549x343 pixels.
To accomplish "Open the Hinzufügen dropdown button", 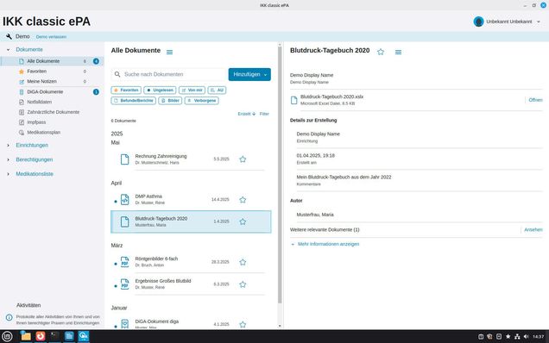I will click(x=249, y=74).
